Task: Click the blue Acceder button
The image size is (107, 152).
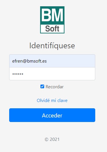Action: tap(52, 115)
